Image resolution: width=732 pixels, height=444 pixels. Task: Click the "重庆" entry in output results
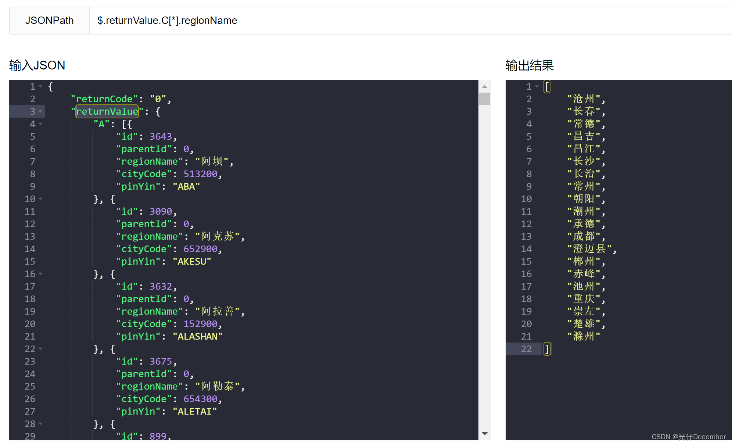click(x=584, y=299)
